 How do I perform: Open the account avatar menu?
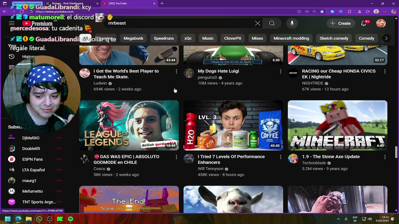pyautogui.click(x=381, y=23)
